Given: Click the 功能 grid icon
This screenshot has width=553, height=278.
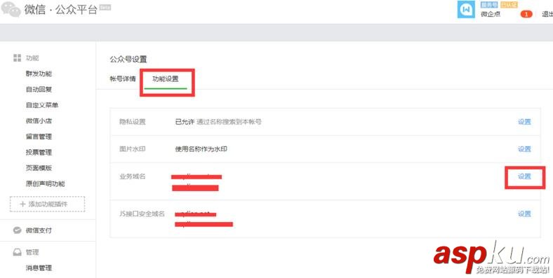Looking at the screenshot, I should [17, 58].
